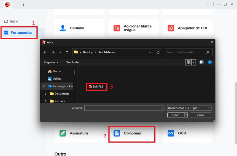Select the SAMPLE PDF file

coord(96,87)
